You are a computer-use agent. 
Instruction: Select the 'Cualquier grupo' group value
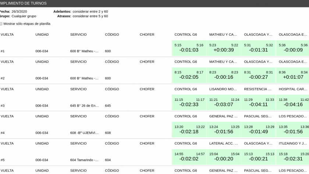coord(24,16)
